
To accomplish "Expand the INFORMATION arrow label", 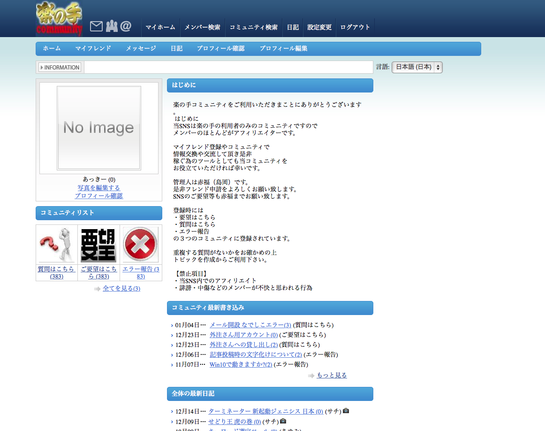I will 60,67.
